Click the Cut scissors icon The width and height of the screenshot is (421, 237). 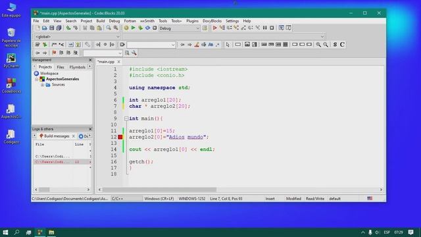coord(85,28)
